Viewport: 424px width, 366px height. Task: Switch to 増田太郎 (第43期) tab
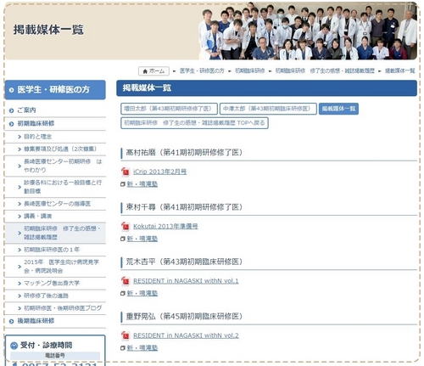point(169,109)
